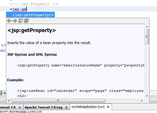Click the 'JSP Syntax and XML Syntax' heading

pyautogui.click(x=32, y=55)
